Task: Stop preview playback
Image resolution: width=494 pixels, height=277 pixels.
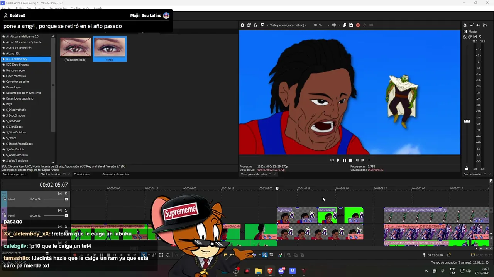Action: pos(351,160)
